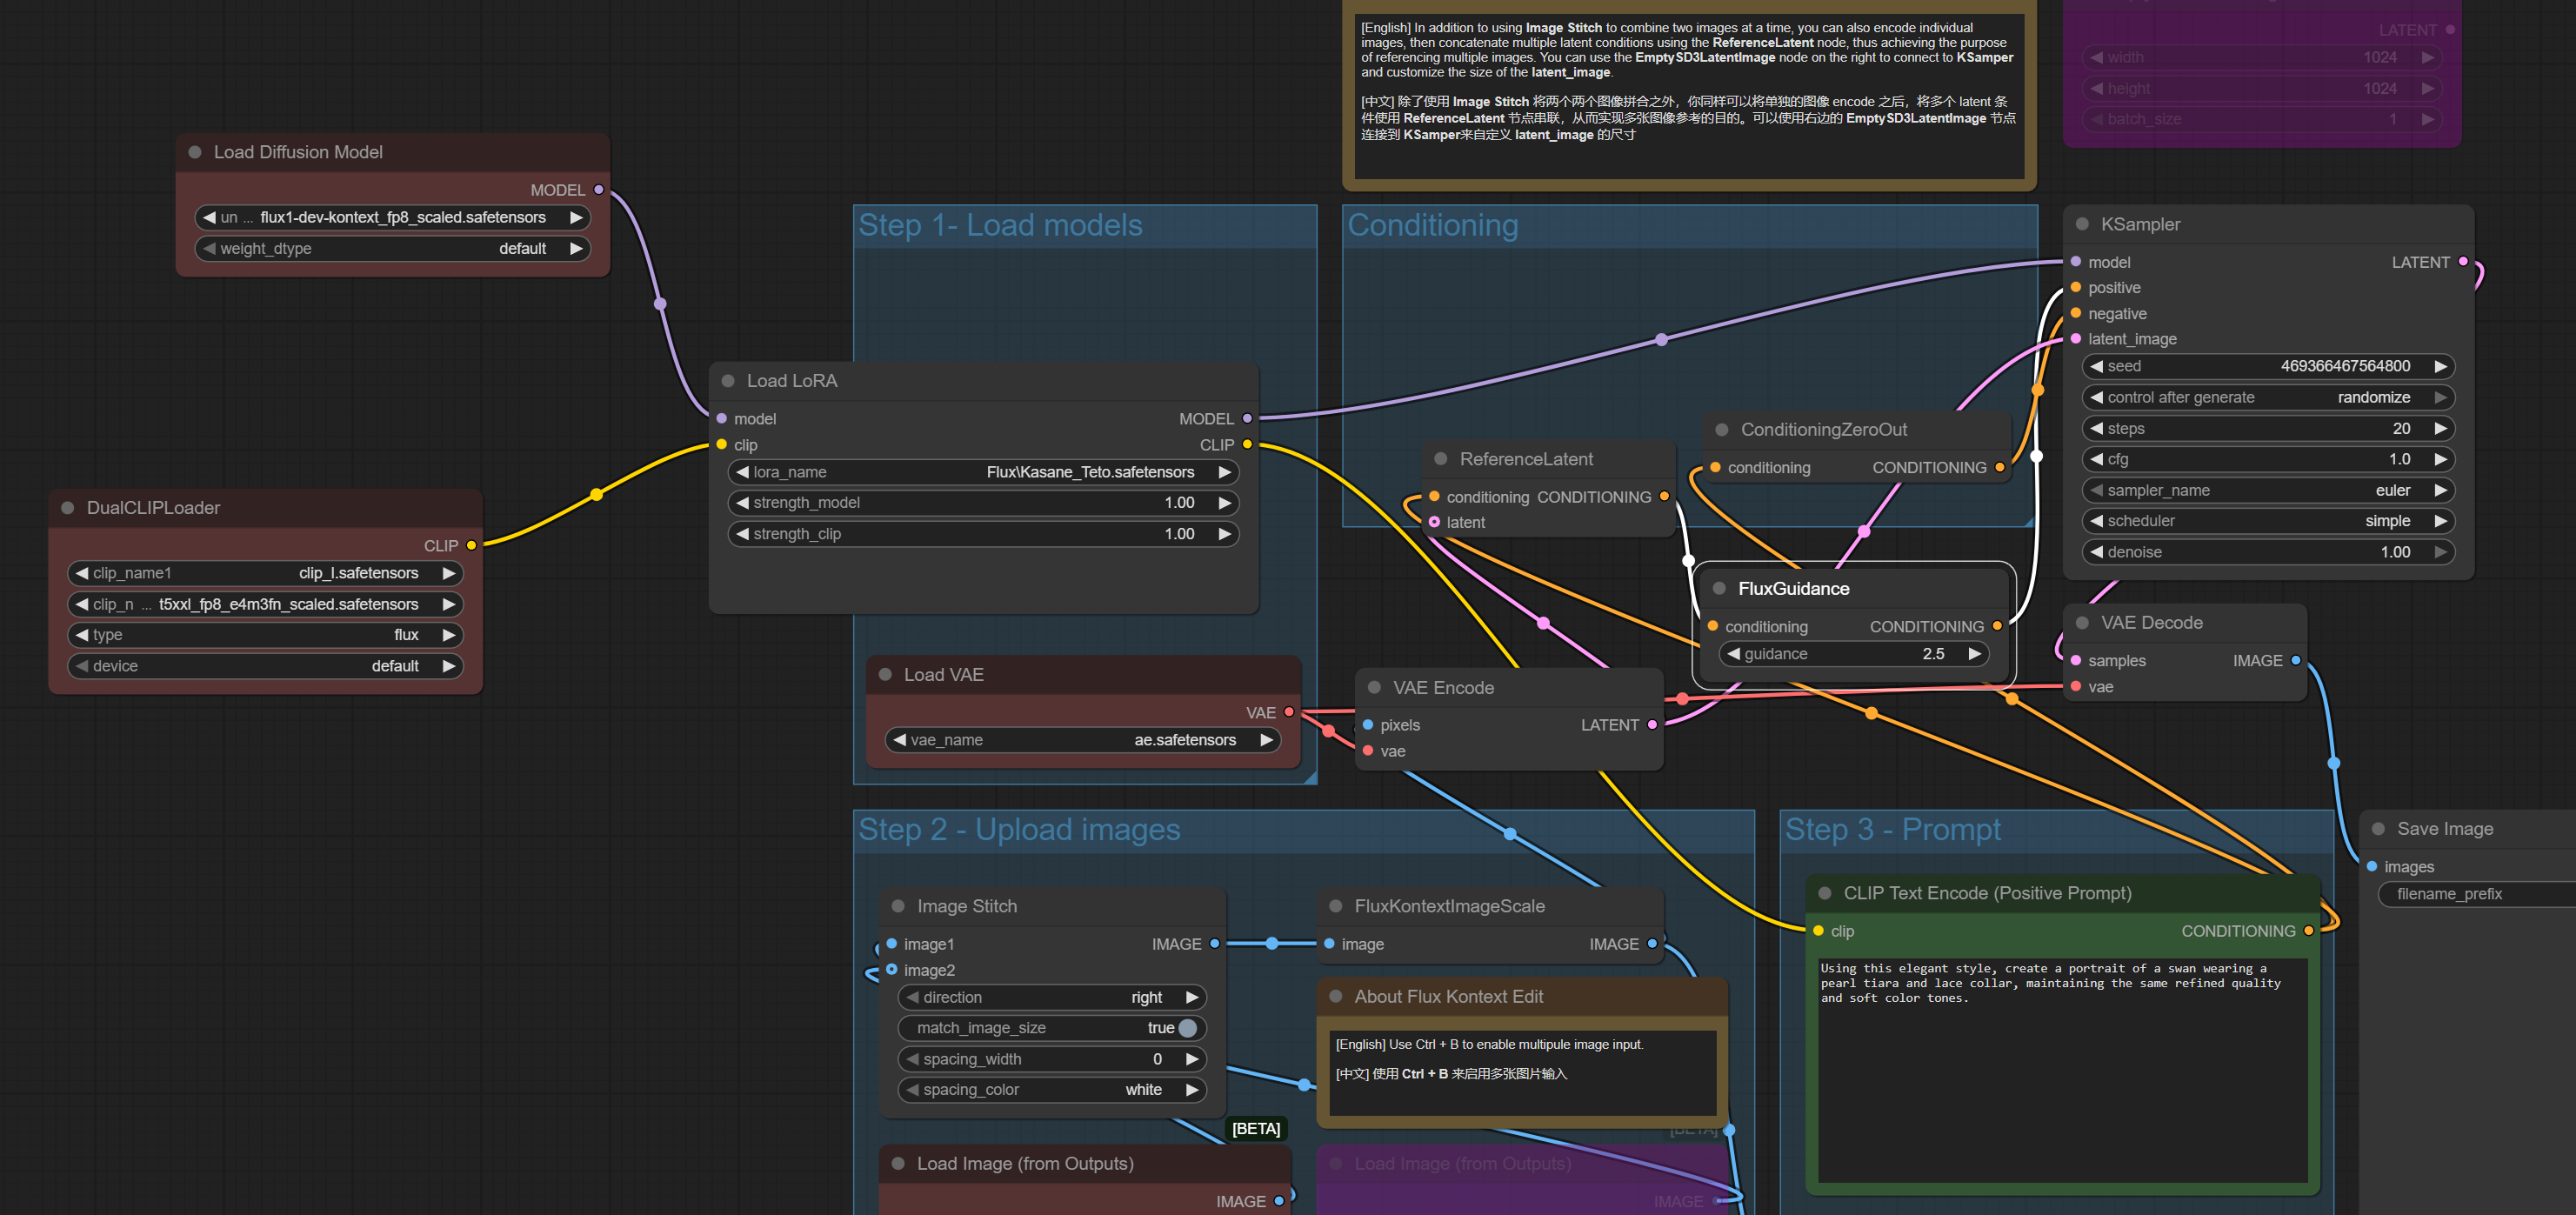Collapse the FluxKontextImageScale node dot
This screenshot has height=1215, width=2576.
pyautogui.click(x=1335, y=906)
